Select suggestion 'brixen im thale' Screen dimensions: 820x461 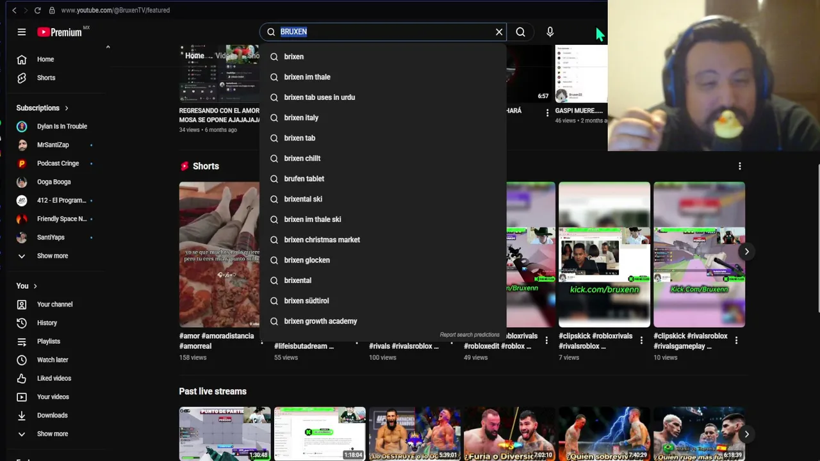(383, 77)
